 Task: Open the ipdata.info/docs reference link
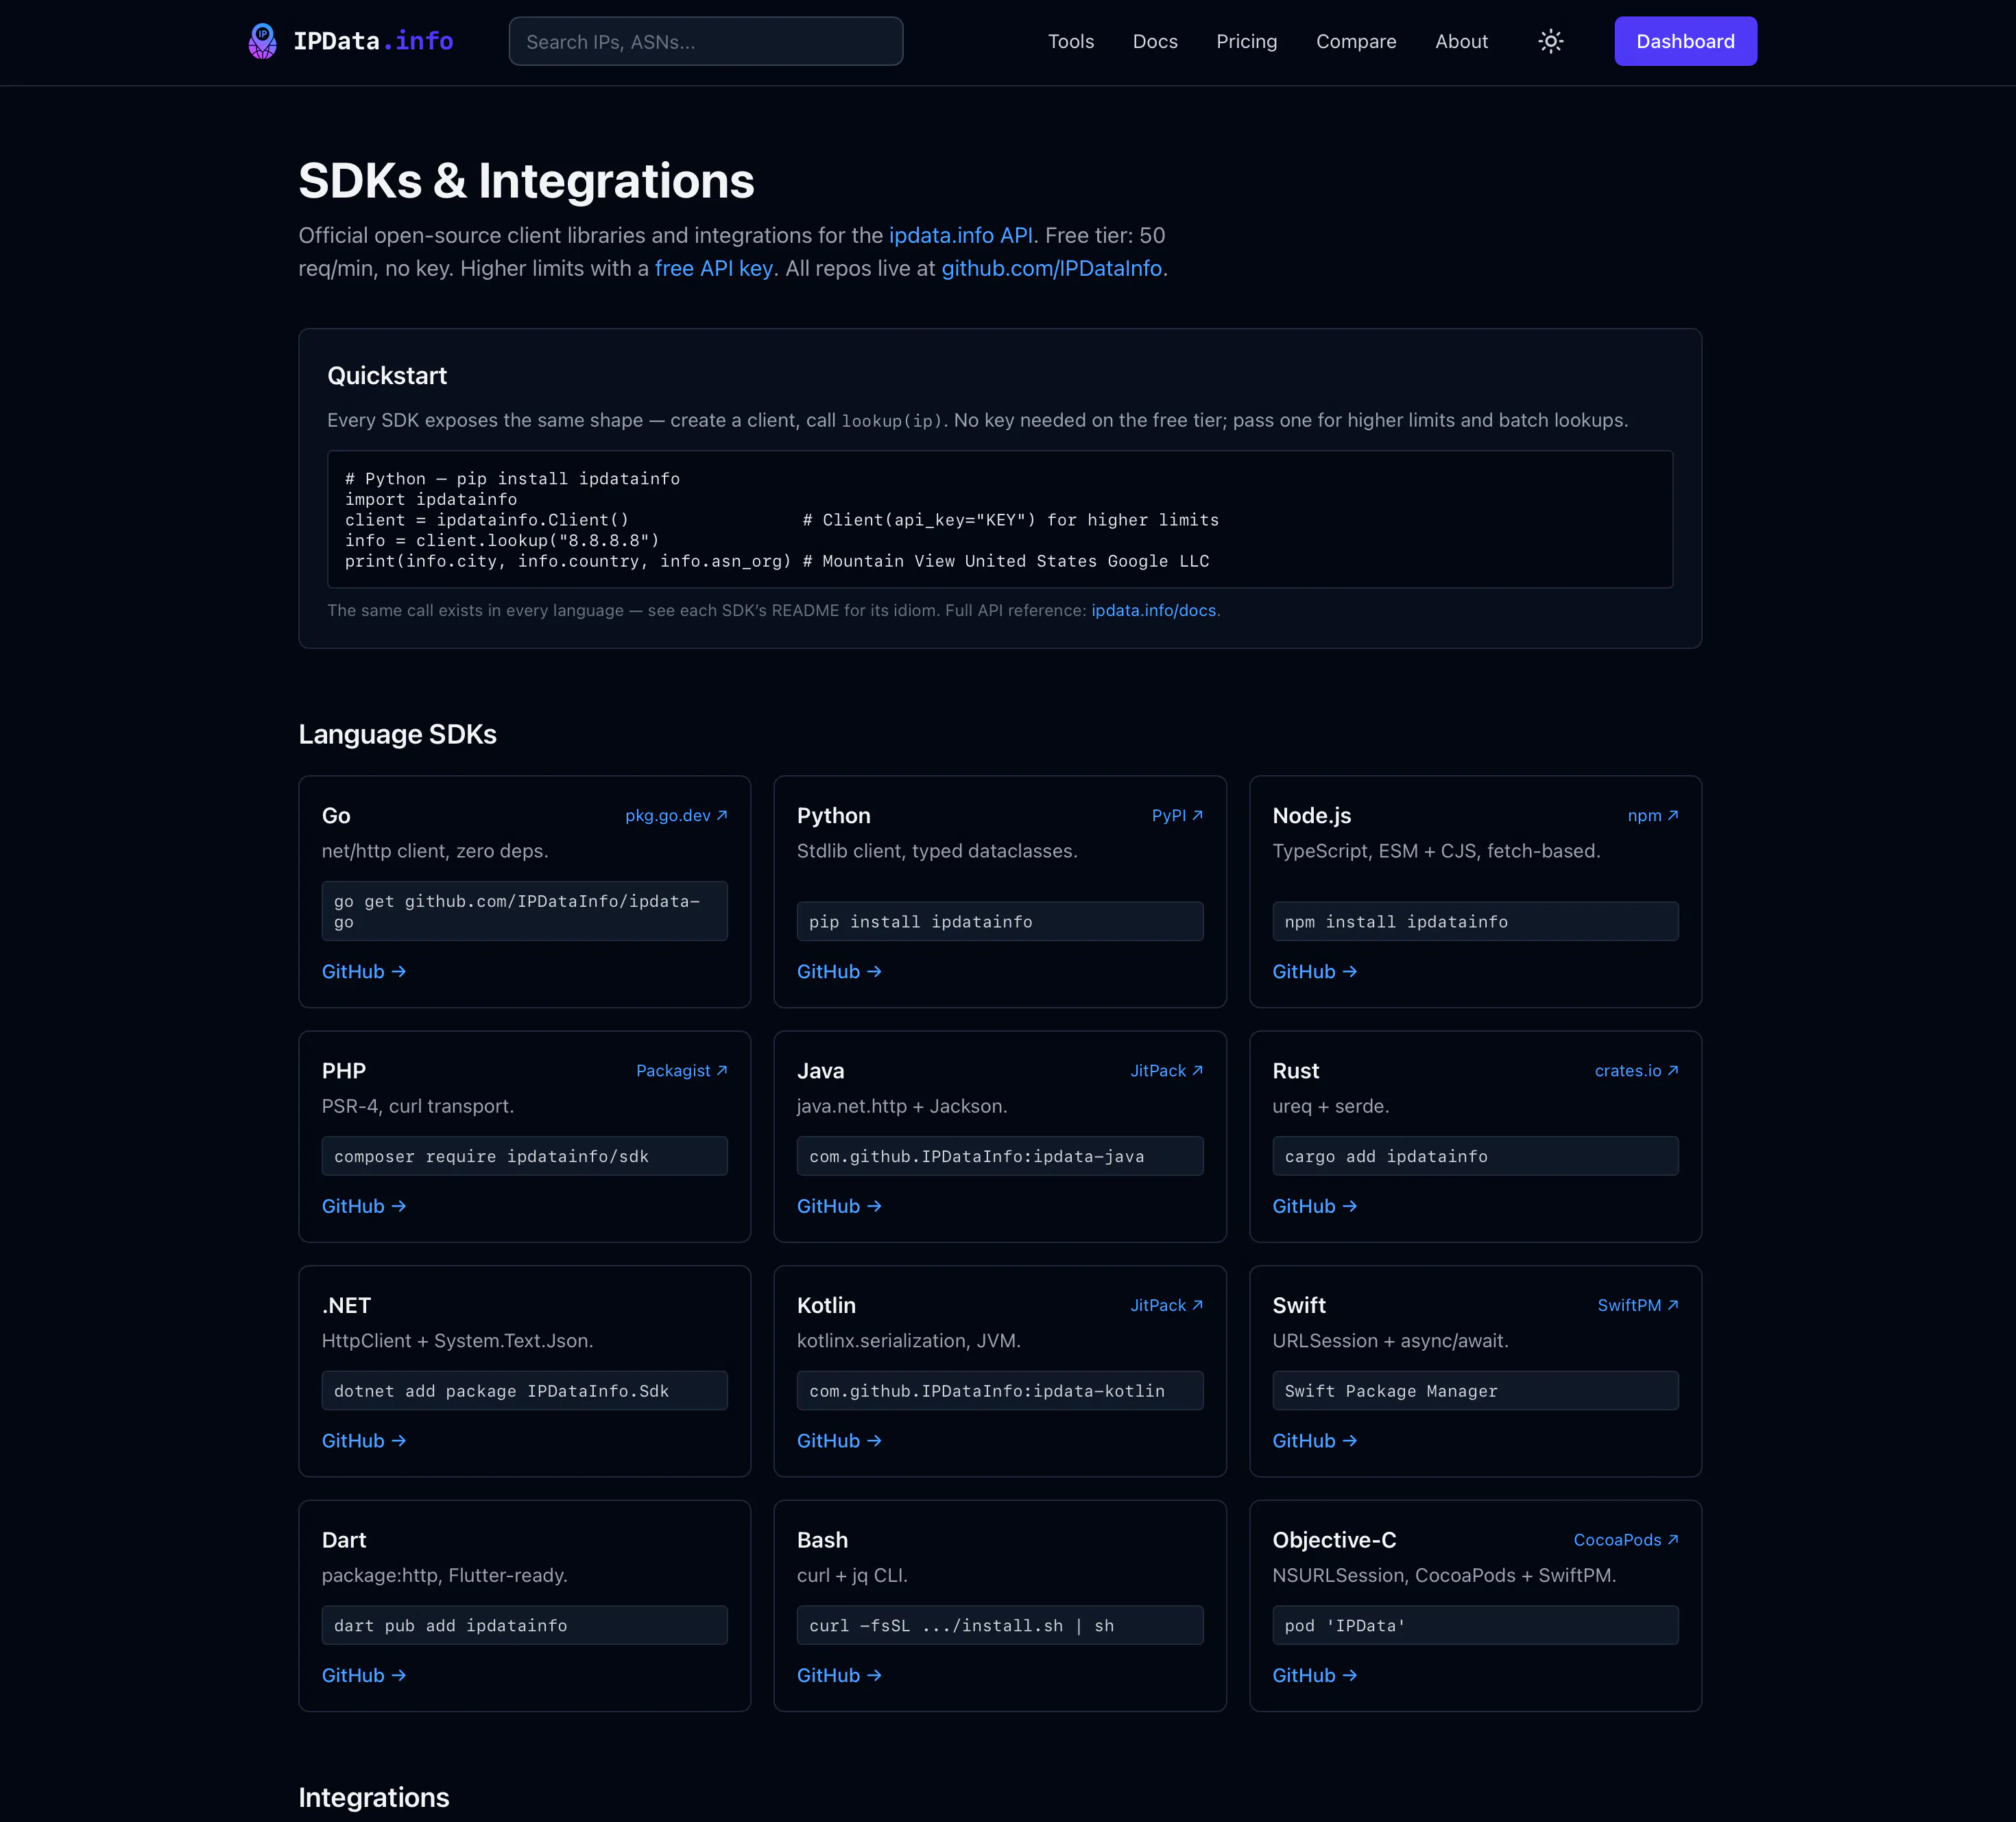1153,611
